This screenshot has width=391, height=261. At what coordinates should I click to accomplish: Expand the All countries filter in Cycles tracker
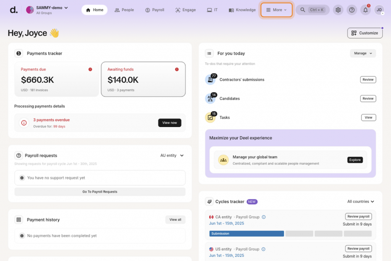pos(360,201)
